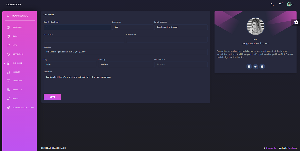The image size is (300, 151).
Task: Open the settings gear on the right edge
Action: pos(296,22)
